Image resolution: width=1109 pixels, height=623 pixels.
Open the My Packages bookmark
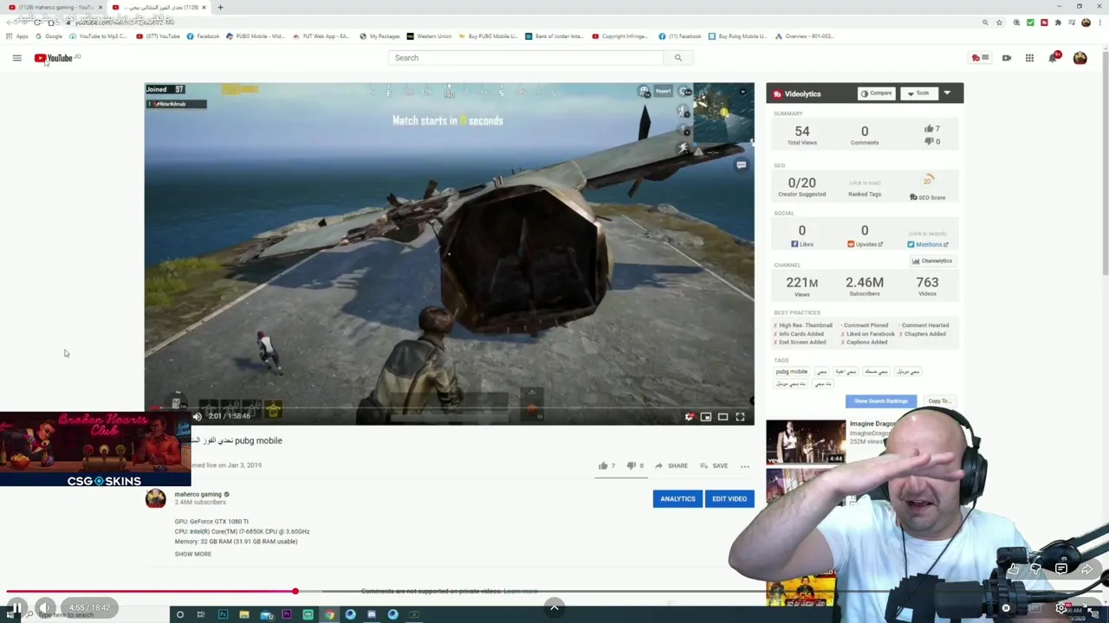(379, 36)
